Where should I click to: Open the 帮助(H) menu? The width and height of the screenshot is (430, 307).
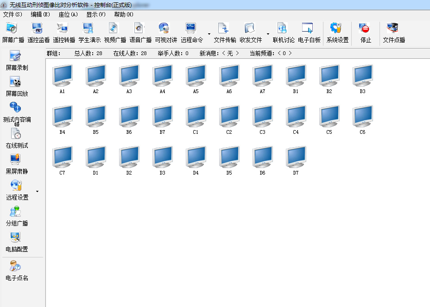click(x=124, y=14)
